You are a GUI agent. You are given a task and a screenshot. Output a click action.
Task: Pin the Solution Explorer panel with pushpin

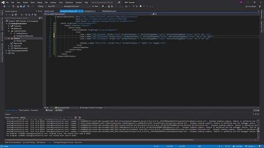point(39,11)
